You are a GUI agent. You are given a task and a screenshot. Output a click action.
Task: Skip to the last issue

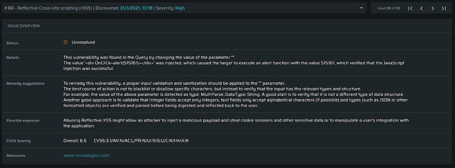[x=444, y=8]
